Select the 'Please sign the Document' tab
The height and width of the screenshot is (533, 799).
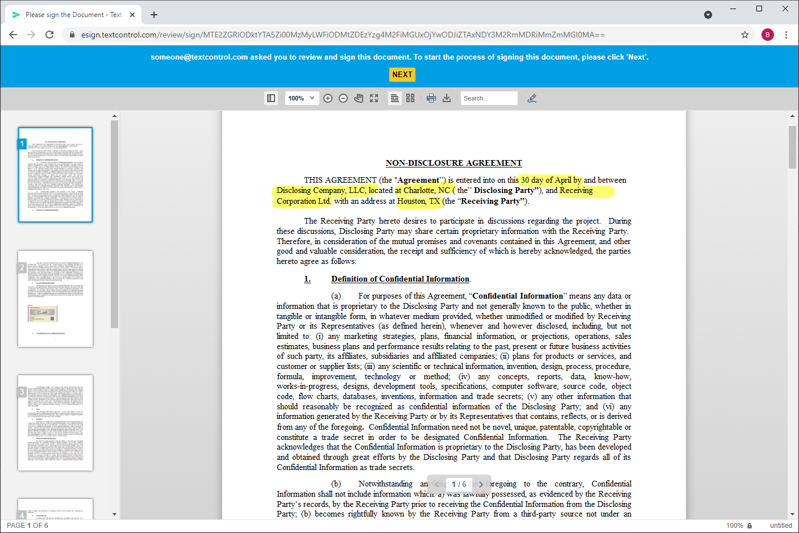pyautogui.click(x=74, y=15)
